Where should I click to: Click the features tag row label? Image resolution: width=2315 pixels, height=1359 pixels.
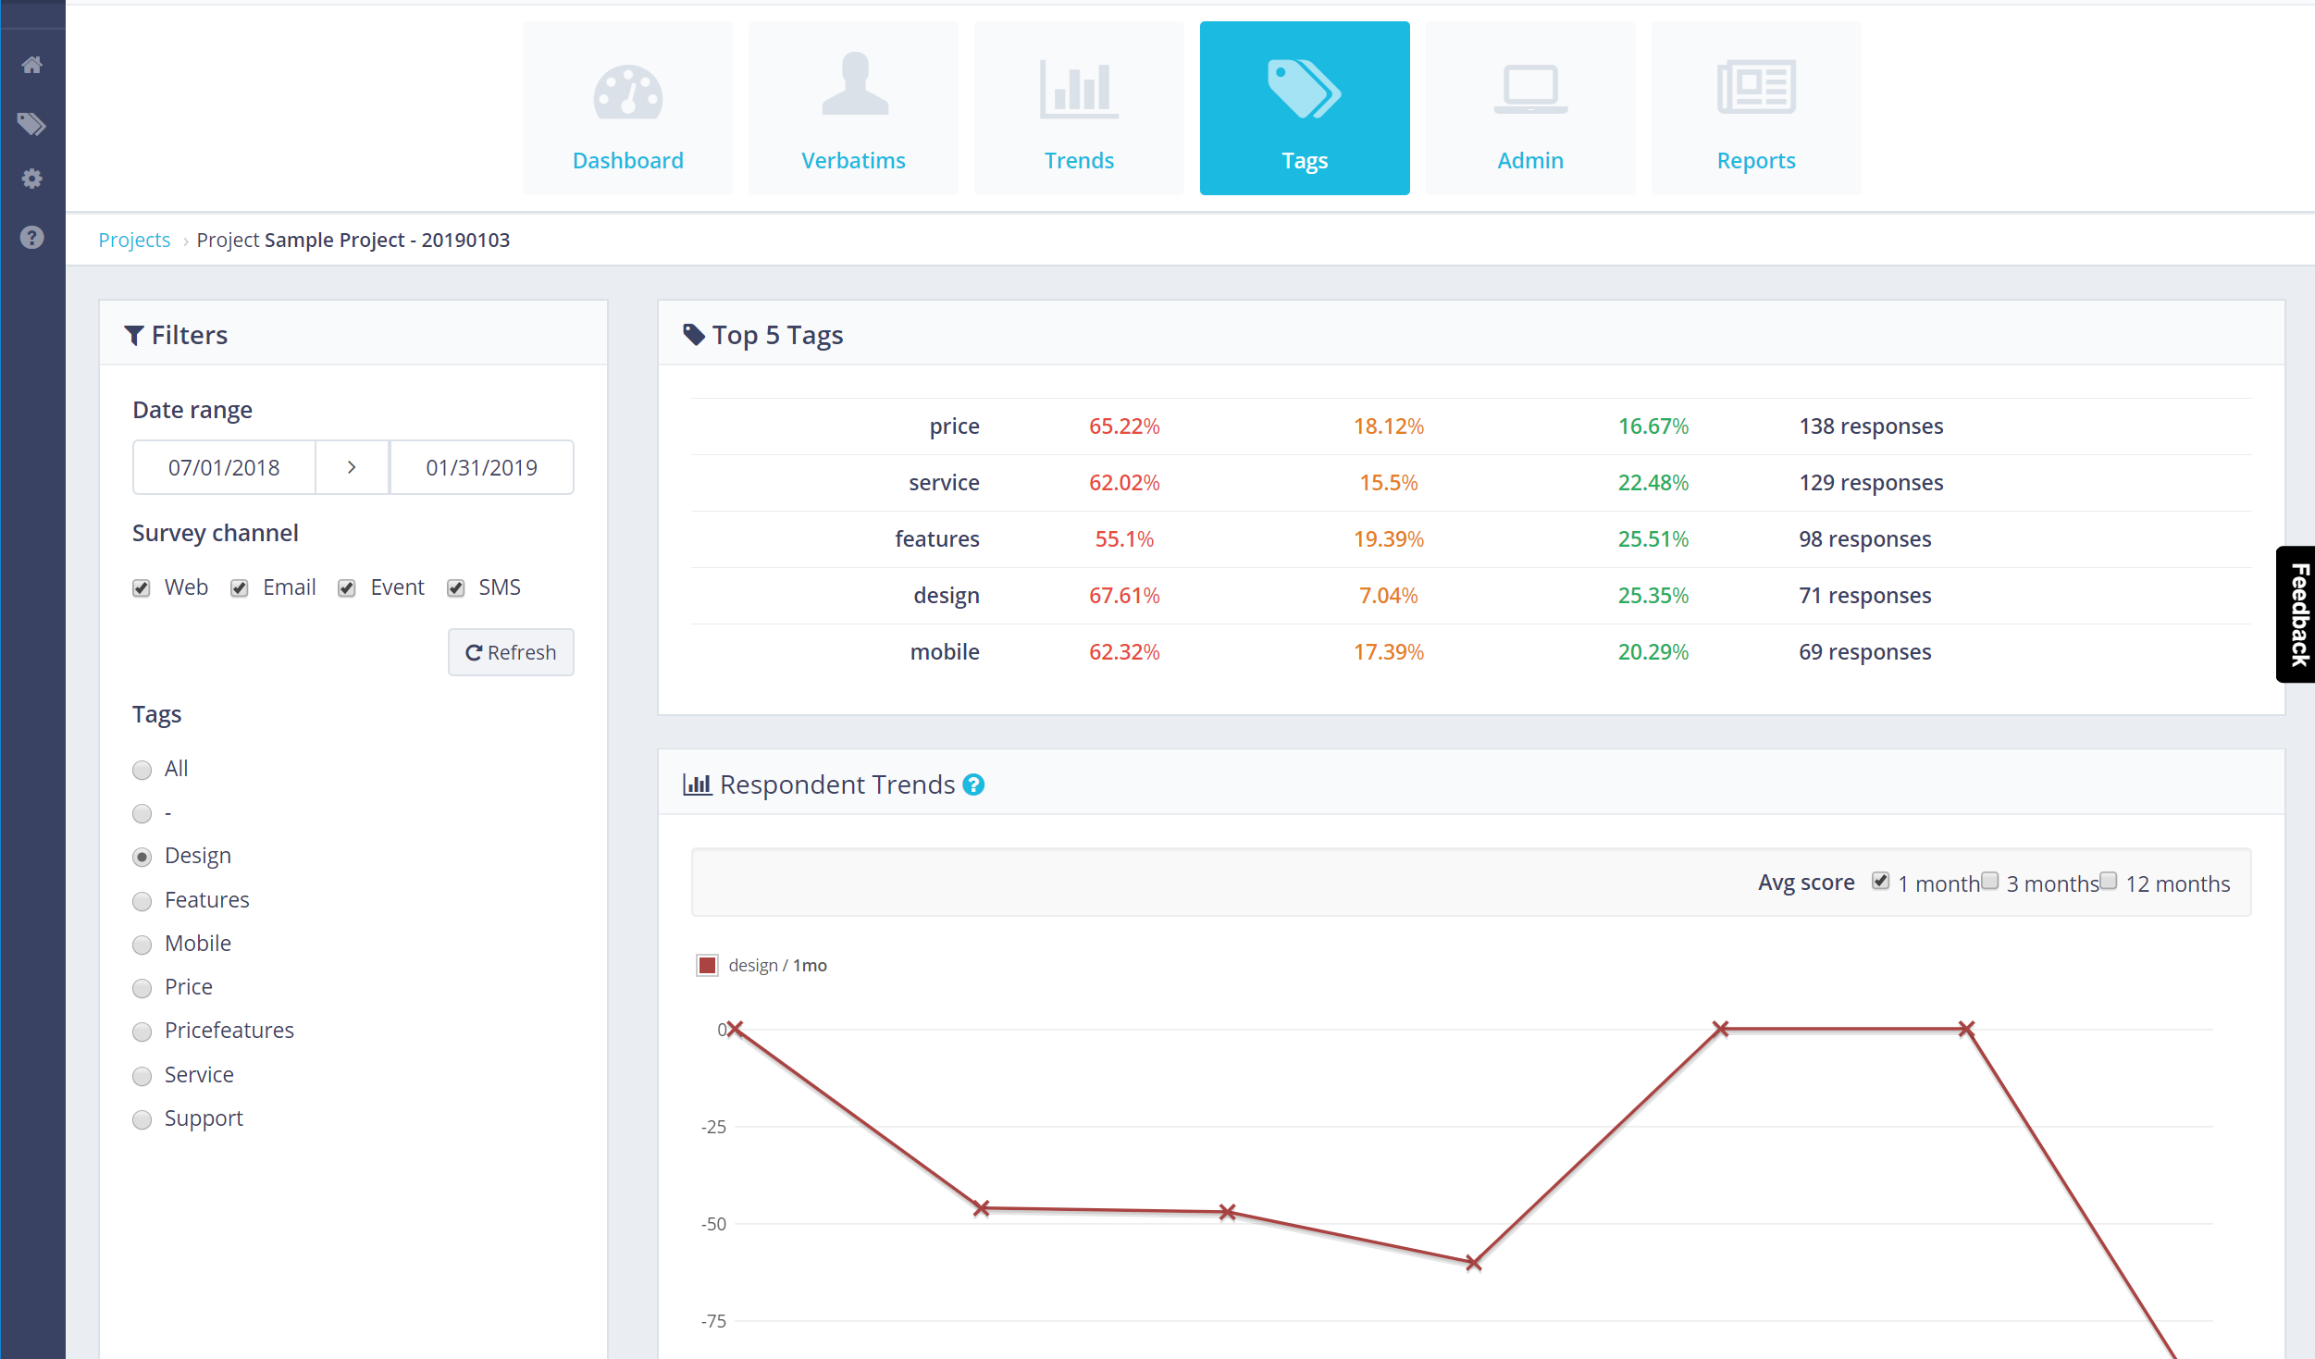point(936,539)
